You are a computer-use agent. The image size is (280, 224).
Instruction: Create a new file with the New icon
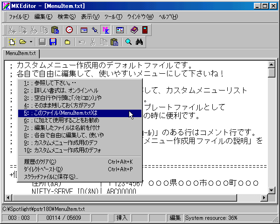point(12,42)
